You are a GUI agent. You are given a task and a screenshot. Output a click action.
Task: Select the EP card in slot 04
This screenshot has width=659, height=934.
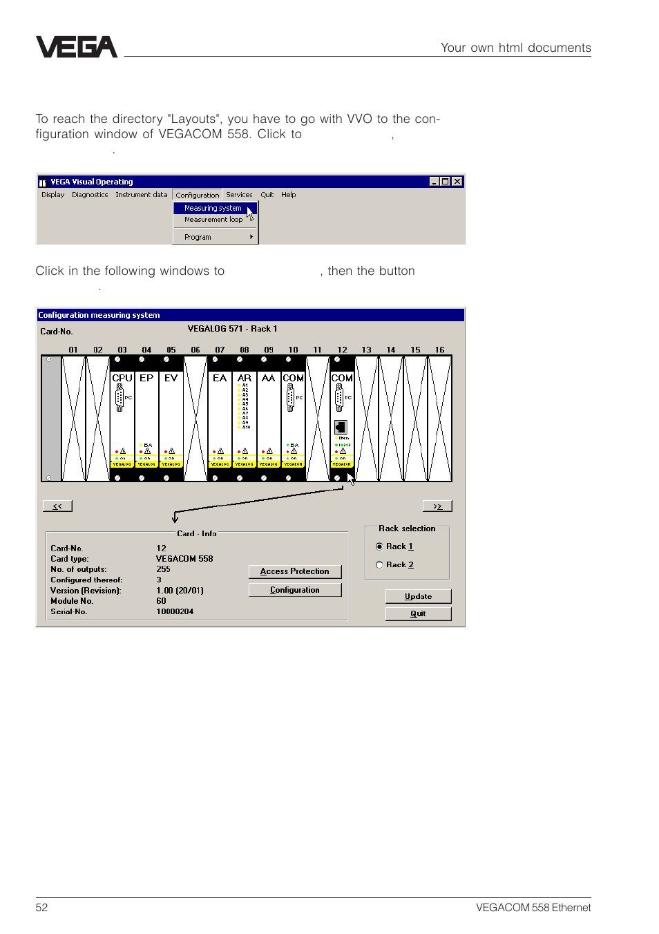[146, 419]
